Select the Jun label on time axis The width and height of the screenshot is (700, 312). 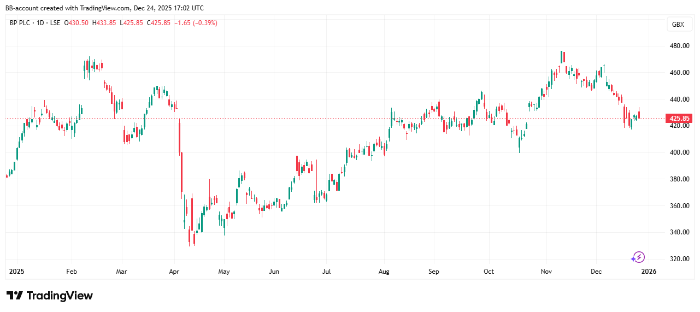coord(274,271)
